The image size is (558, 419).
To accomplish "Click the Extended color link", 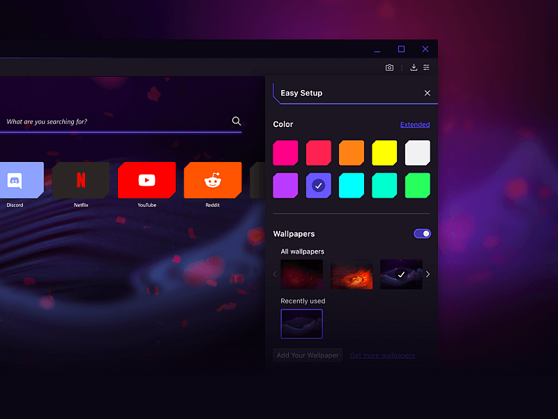I will [414, 125].
